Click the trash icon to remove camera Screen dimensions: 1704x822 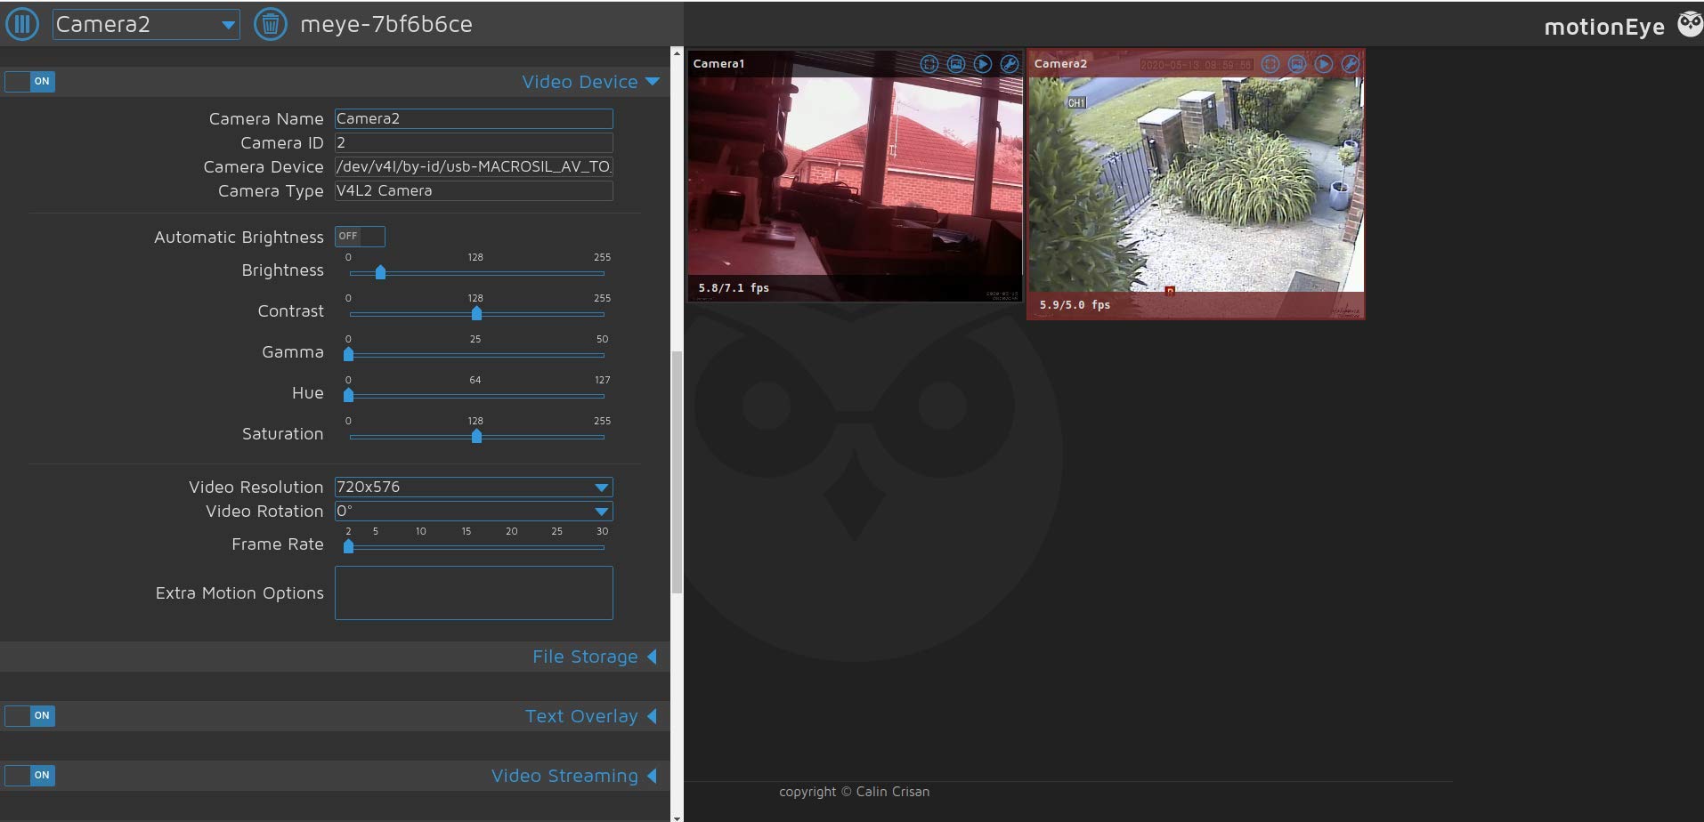pyautogui.click(x=271, y=24)
